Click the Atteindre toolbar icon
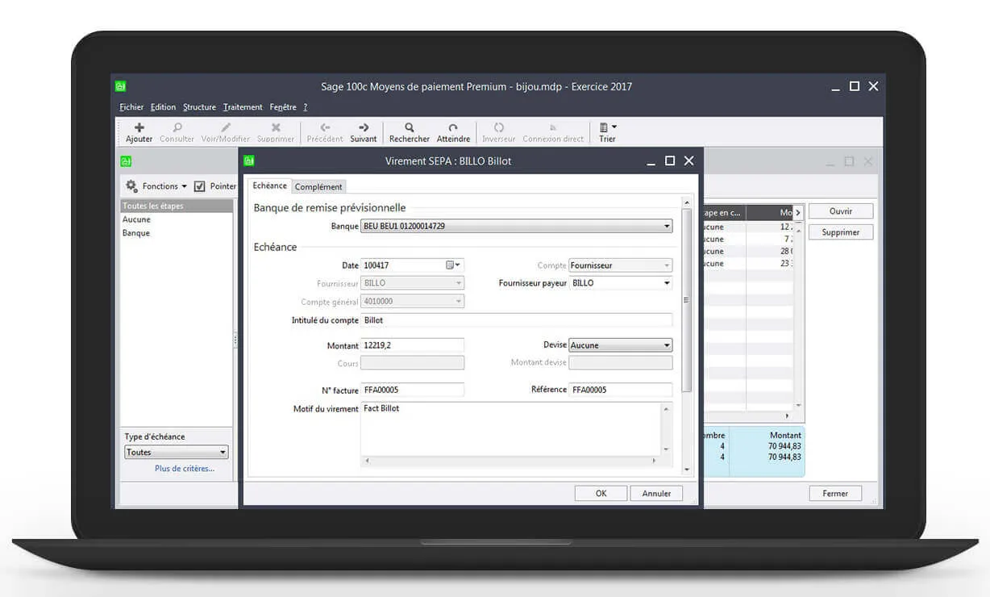 tap(453, 127)
